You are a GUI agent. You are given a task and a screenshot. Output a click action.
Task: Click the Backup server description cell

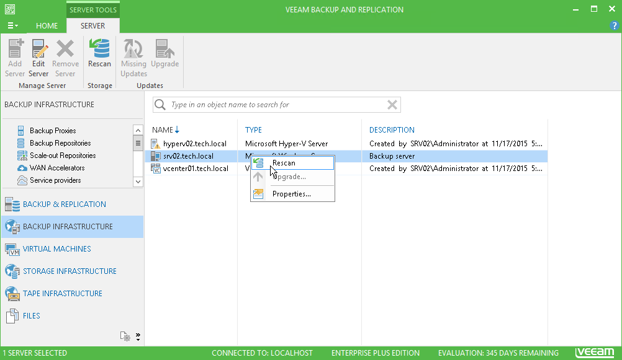(x=392, y=156)
